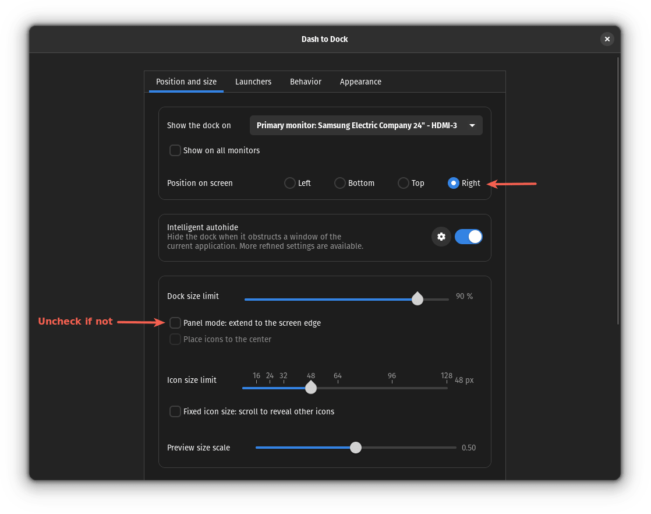
Task: Enable Show on all monitors checkbox
Action: 175,150
